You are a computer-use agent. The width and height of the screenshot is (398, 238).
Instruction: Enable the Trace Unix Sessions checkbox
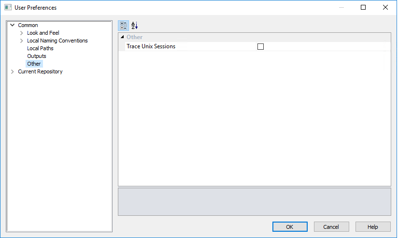(261, 47)
